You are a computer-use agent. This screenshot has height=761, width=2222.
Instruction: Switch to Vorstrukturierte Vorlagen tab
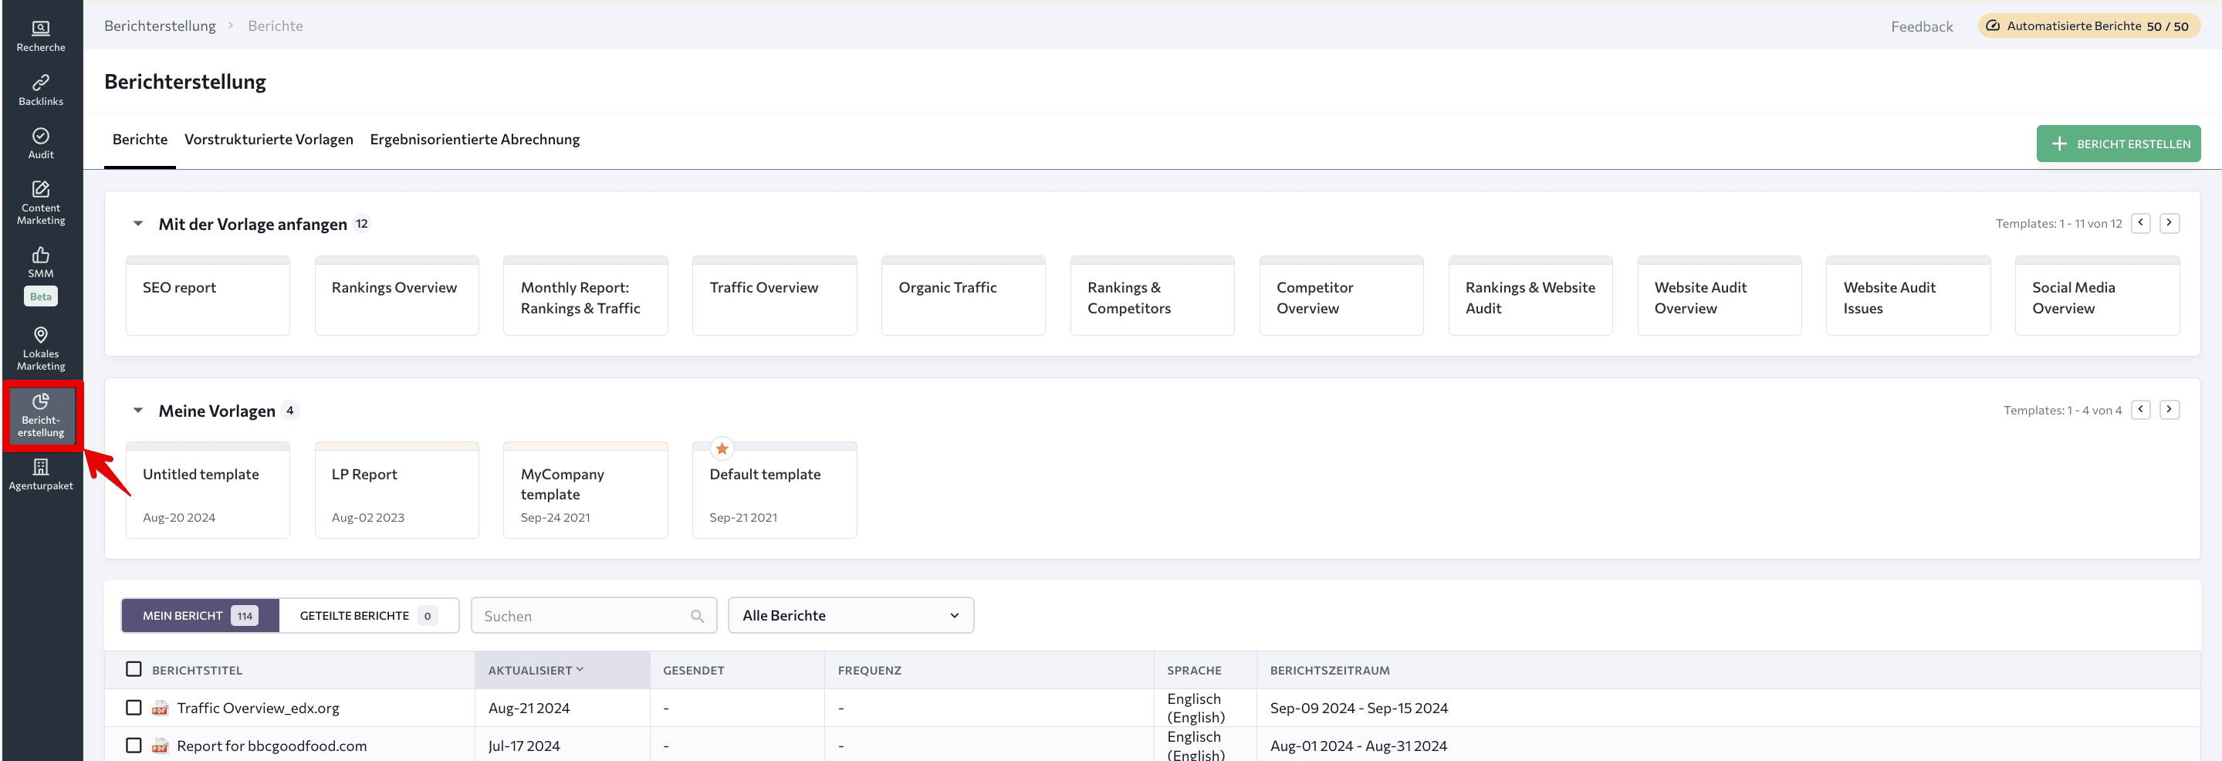click(269, 140)
